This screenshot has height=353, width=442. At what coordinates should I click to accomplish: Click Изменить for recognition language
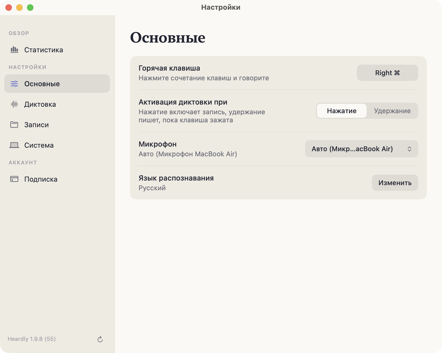coord(395,183)
